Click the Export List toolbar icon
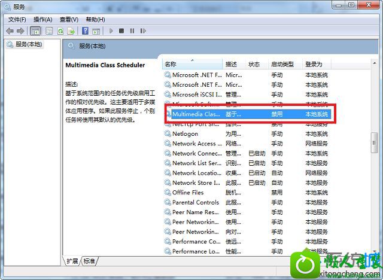The image size is (383, 280). [x=71, y=31]
